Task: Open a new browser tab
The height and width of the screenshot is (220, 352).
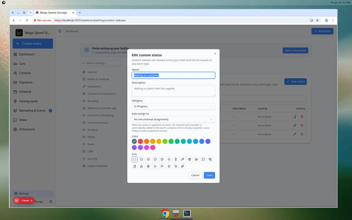Action: pyautogui.click(x=80, y=13)
